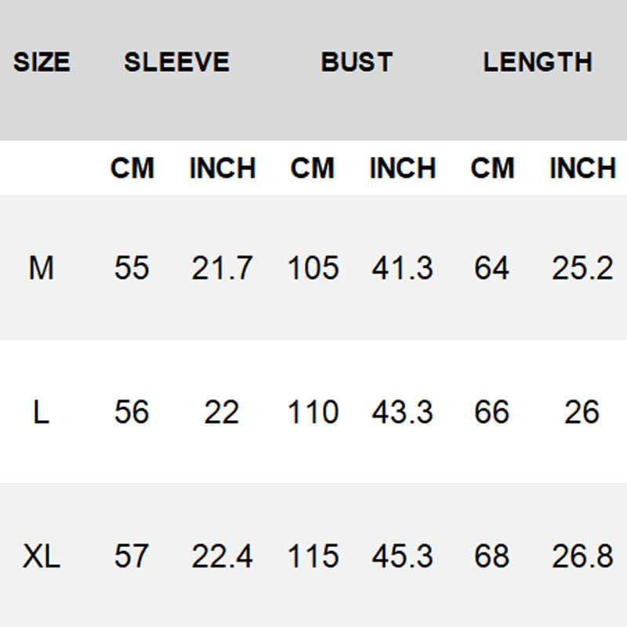Select the 21.7 sleeve inch value
This screenshot has width=627, height=627.
[x=222, y=269]
